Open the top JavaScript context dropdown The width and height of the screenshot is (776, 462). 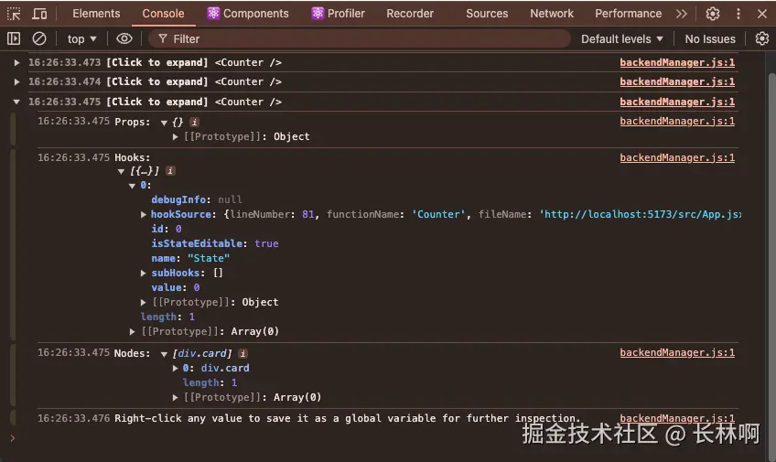coord(81,38)
